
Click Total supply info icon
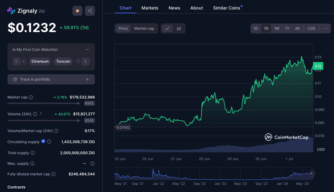33,153
